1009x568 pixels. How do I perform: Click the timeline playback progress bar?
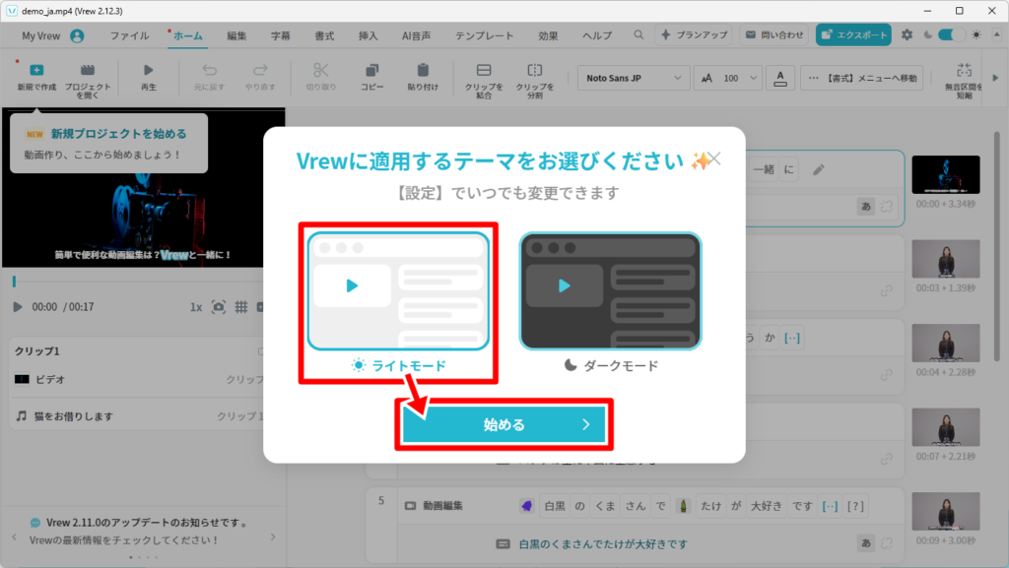tap(138, 283)
